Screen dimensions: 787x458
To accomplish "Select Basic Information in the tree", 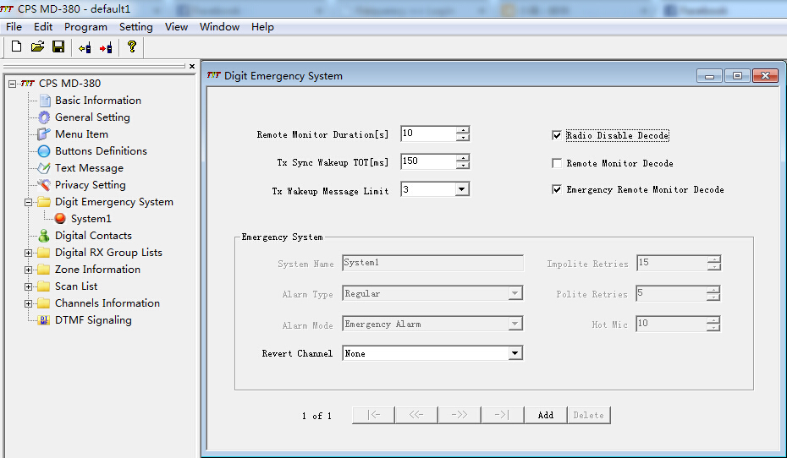I will pos(98,101).
